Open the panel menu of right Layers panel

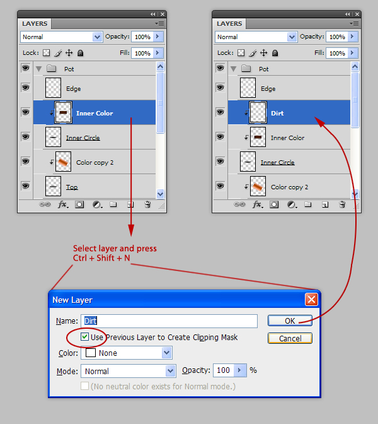tap(355, 23)
